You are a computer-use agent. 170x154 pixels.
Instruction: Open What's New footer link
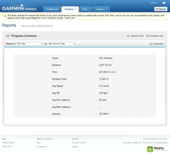click(x=7, y=146)
